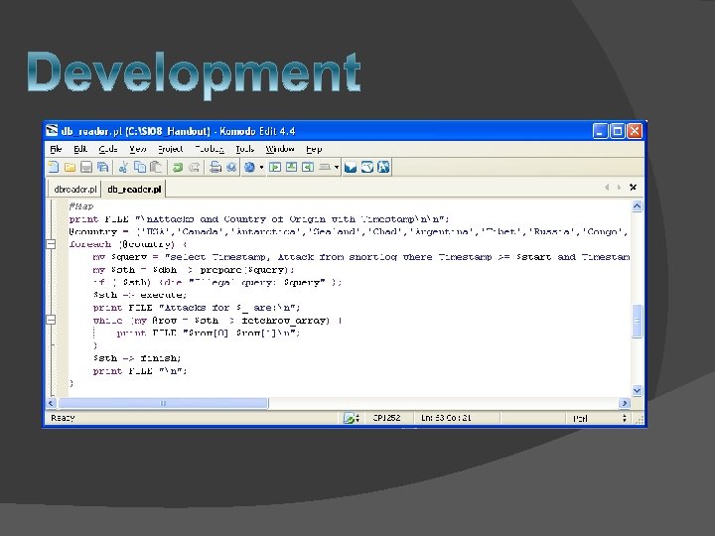Open the Window menu
The height and width of the screenshot is (536, 715).
coord(279,149)
